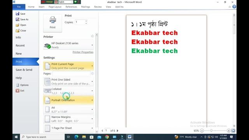
Task: Open a document via Open entry
Action: click(x=21, y=25)
